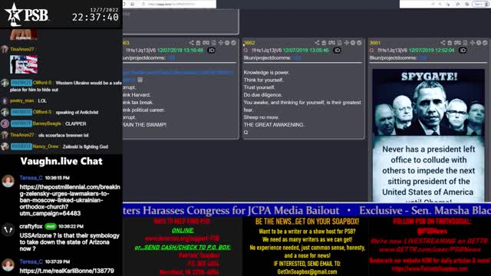
Task: Click the SPYGATE image in post 3661
Action: coord(428,135)
